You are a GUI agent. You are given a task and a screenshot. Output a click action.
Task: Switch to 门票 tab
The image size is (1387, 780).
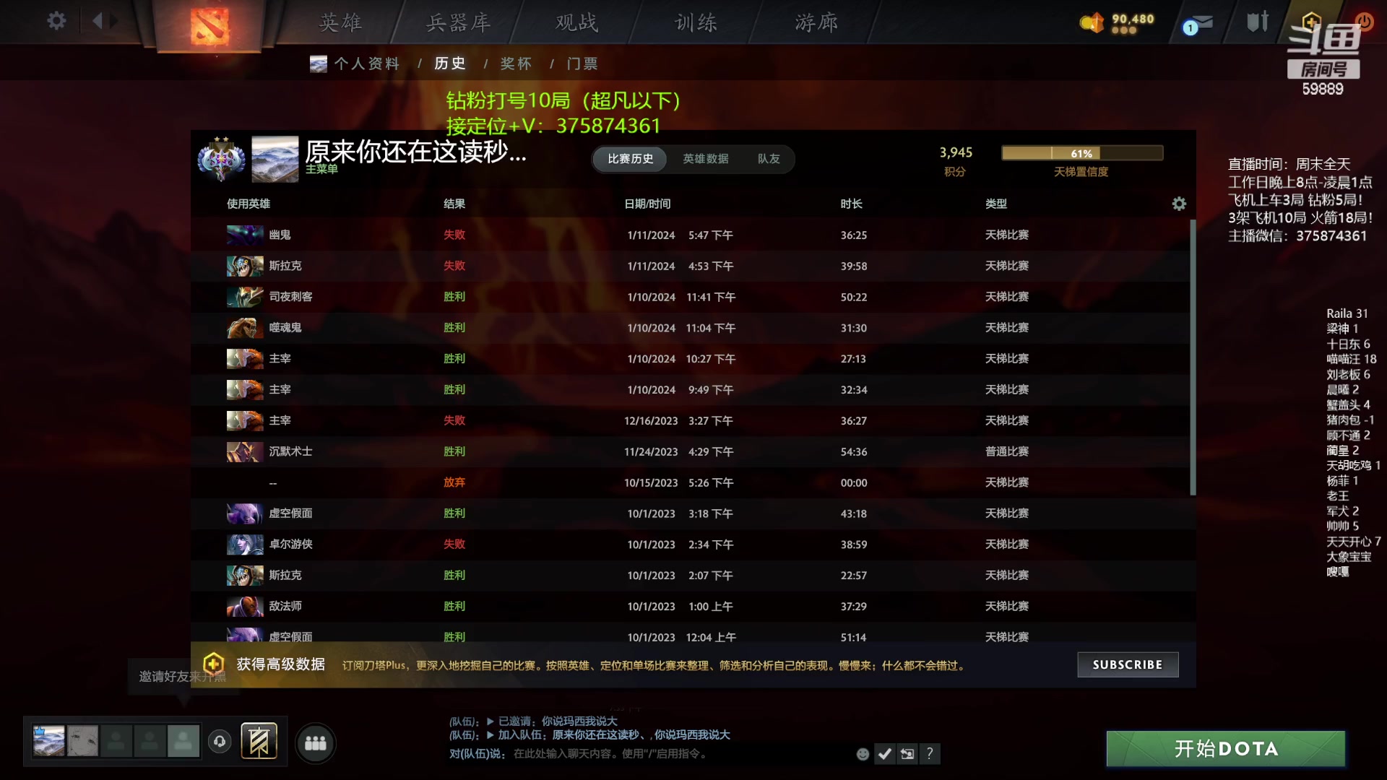(x=582, y=64)
